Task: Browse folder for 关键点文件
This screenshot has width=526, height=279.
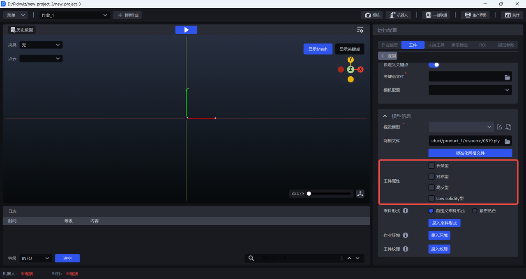Action: point(508,77)
